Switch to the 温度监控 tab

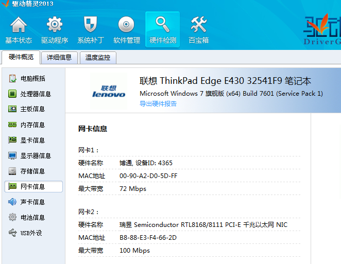98,58
